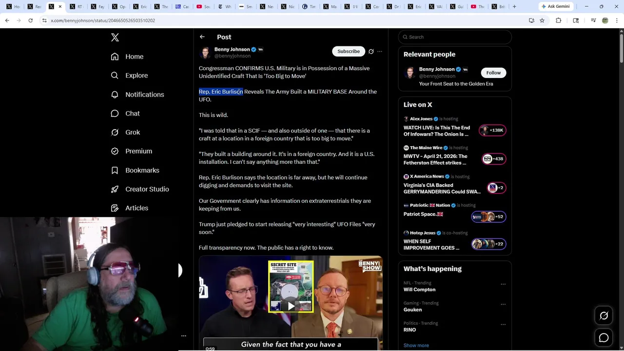Click the highlighted 'Rep. Eric Burlison' text

(221, 92)
